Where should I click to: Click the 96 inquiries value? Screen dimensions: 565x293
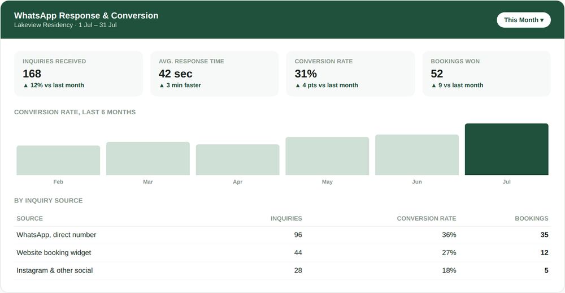298,235
